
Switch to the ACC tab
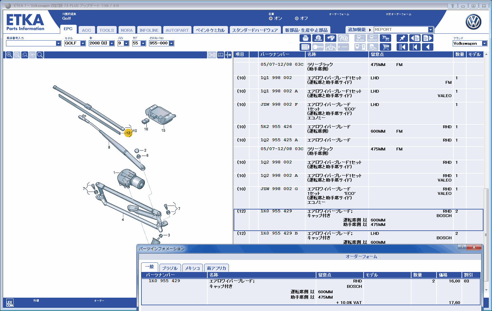[x=87, y=30]
